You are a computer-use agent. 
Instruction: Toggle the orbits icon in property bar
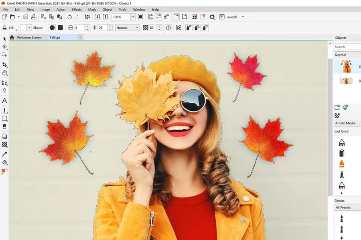coord(178,28)
